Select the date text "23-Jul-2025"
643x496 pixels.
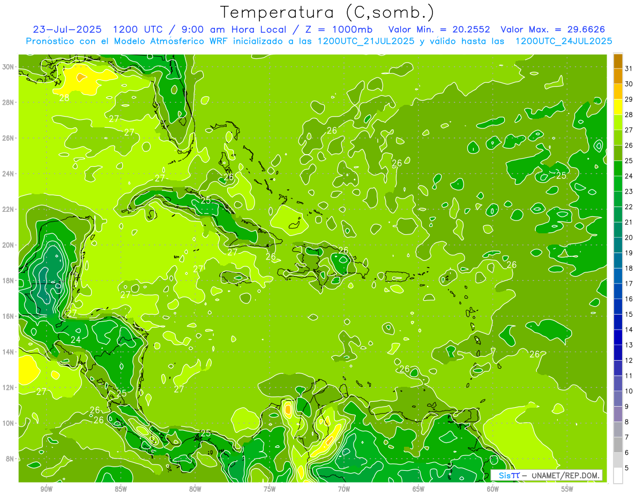[x=68, y=29]
